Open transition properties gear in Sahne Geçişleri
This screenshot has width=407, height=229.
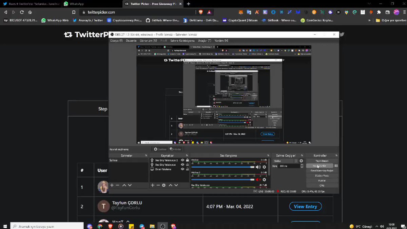click(301, 161)
